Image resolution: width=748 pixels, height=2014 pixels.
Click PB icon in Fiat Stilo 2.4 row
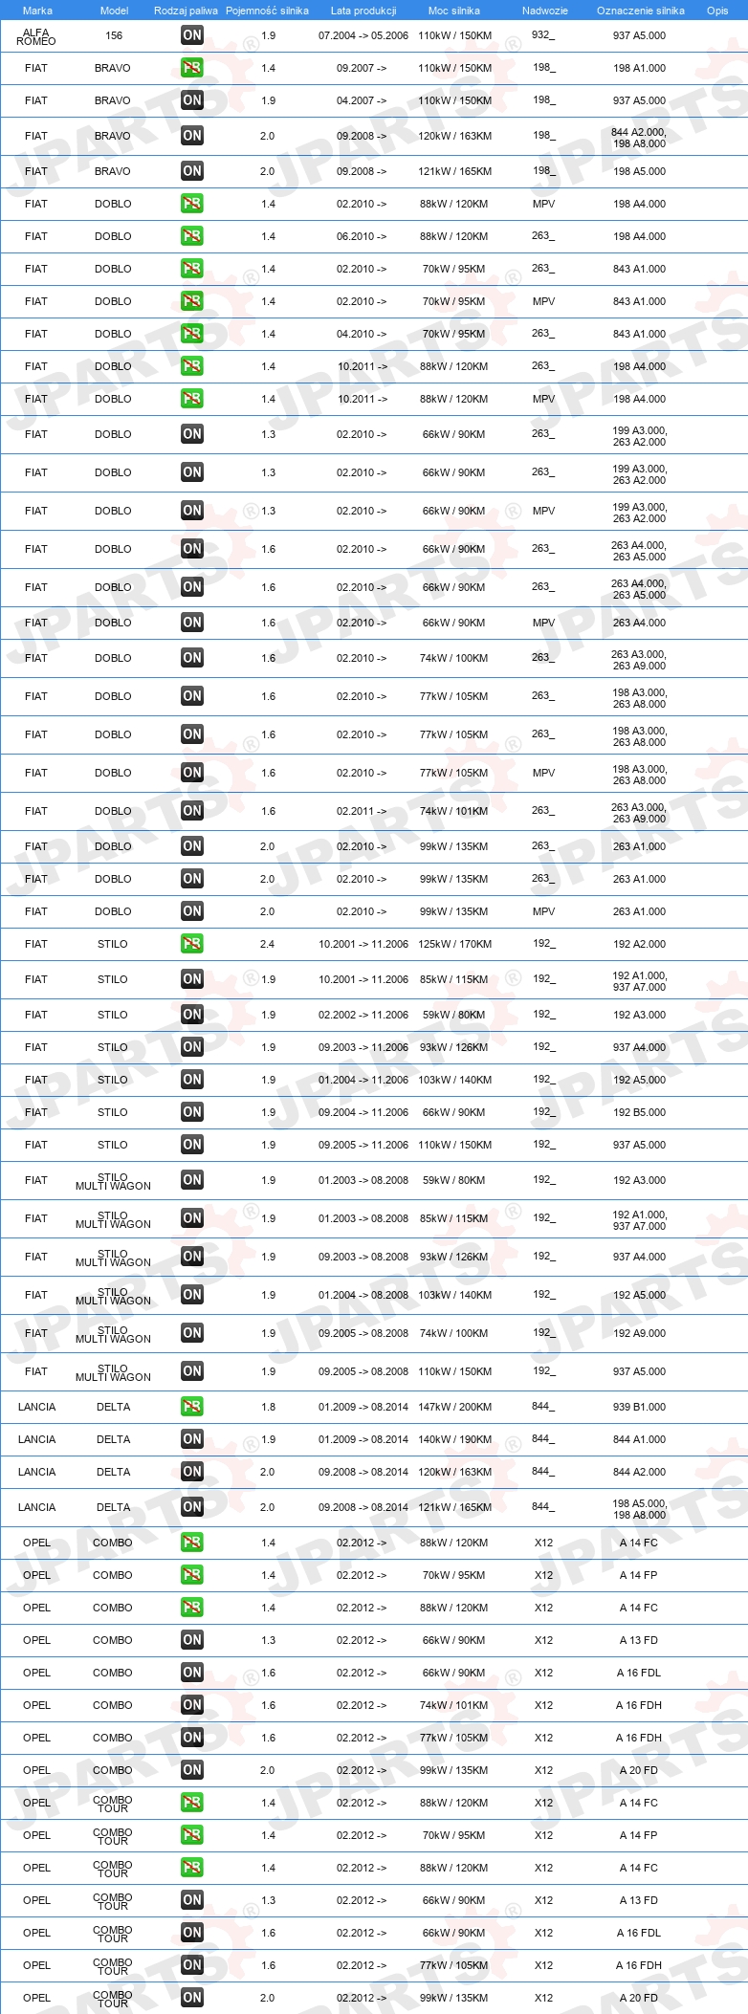click(192, 944)
